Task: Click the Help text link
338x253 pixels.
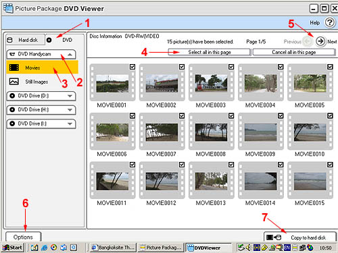Action: [x=314, y=23]
